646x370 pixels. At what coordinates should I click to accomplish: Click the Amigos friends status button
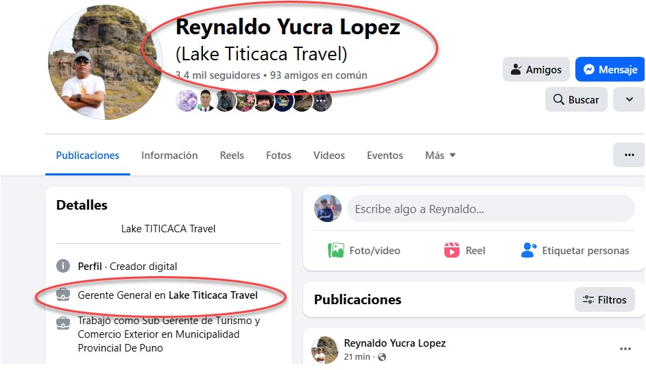click(536, 70)
